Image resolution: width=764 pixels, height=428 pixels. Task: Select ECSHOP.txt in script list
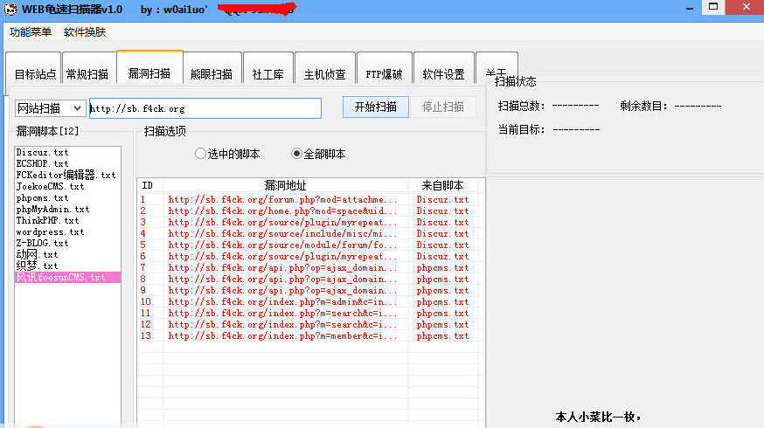(67, 163)
